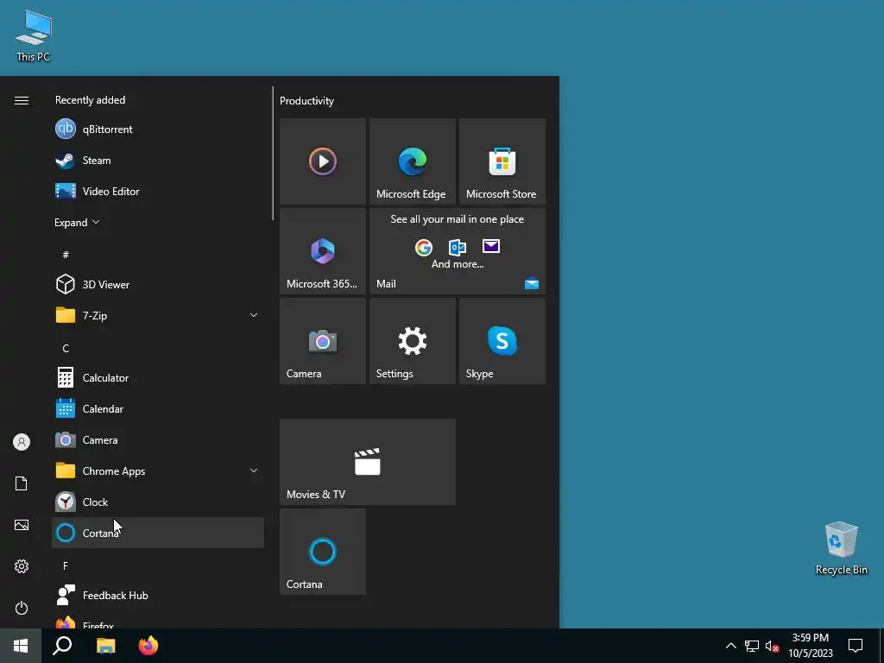Viewport: 884px width, 663px height.
Task: Open the Microsoft 365 tile
Action: tap(323, 251)
